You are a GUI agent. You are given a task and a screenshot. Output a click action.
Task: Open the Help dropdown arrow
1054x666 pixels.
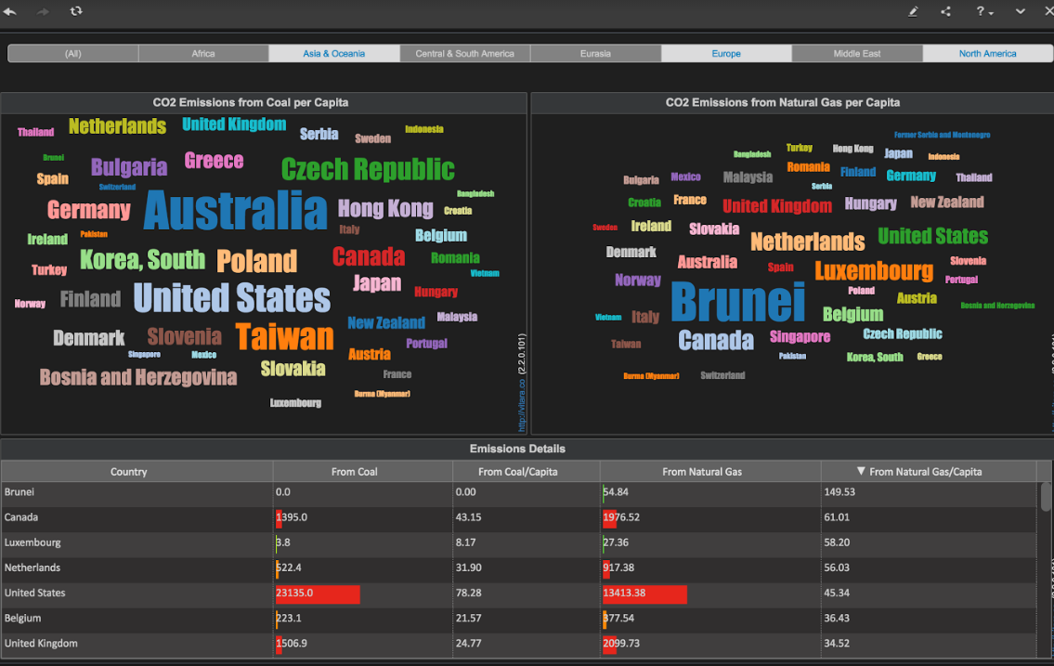(991, 12)
